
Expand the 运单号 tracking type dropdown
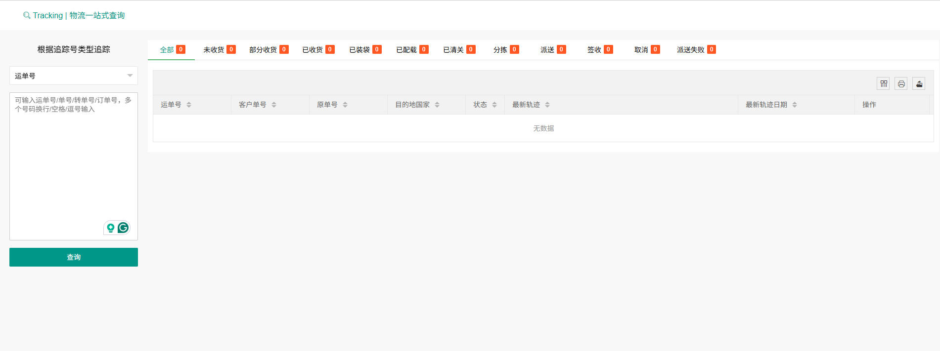coord(74,76)
